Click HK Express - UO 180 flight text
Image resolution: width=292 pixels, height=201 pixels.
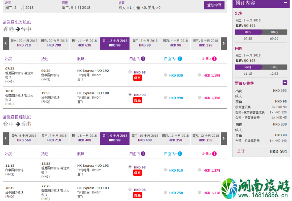tap(93, 93)
